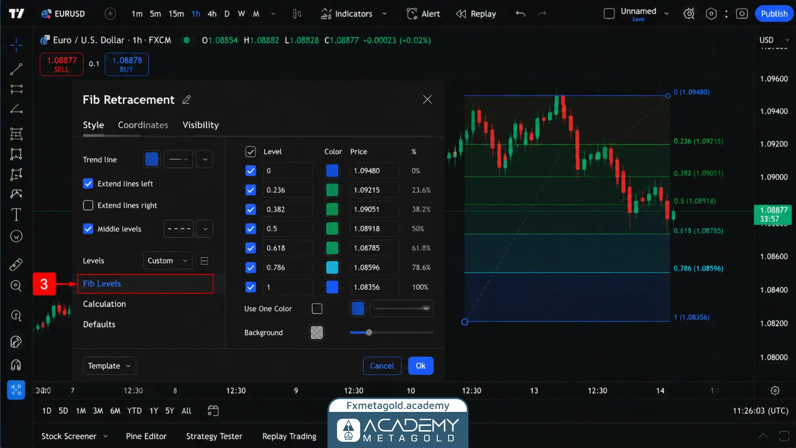Viewport: 796px width, 448px height.
Task: Open the Middle levels line style dropdown
Action: (x=204, y=229)
